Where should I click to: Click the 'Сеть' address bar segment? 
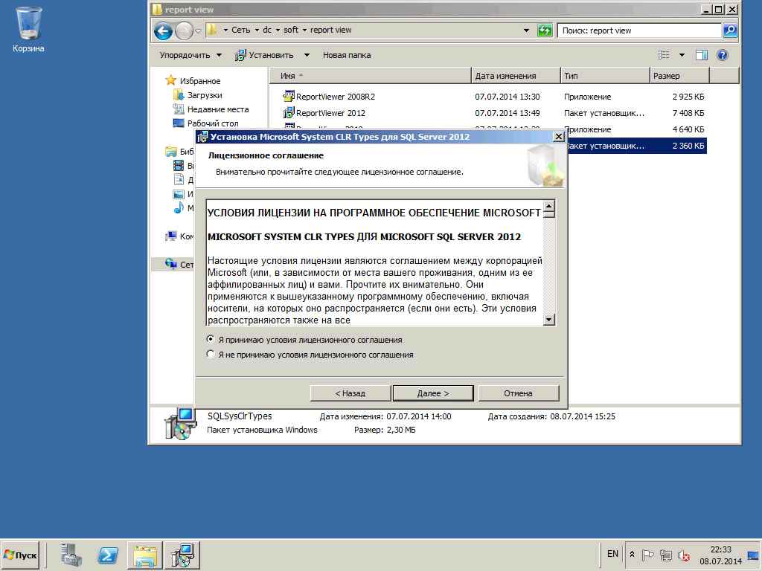pyautogui.click(x=240, y=30)
